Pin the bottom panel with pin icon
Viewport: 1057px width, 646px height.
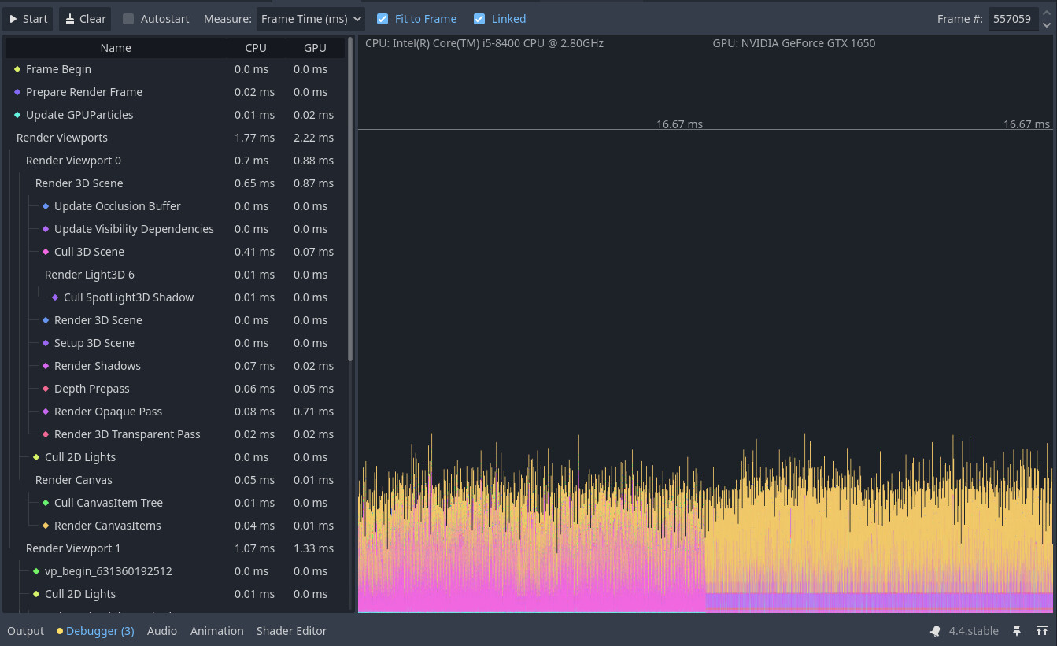(x=1017, y=631)
